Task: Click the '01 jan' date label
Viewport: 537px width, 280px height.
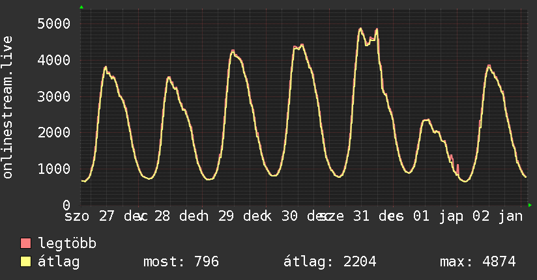Action: point(438,216)
